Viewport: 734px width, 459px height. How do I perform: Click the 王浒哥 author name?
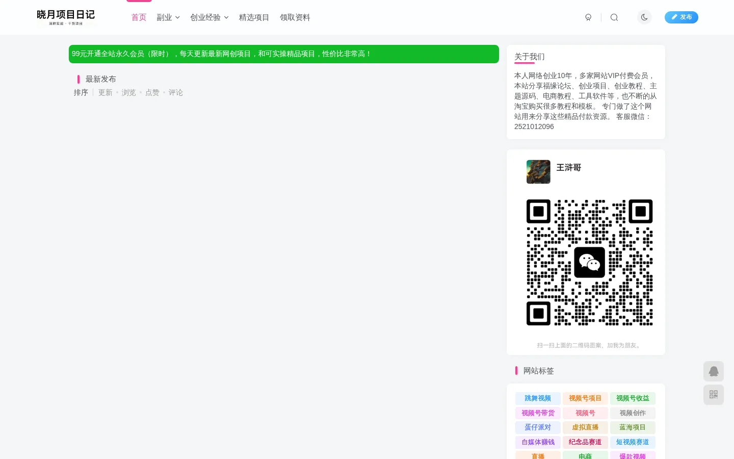coord(569,168)
